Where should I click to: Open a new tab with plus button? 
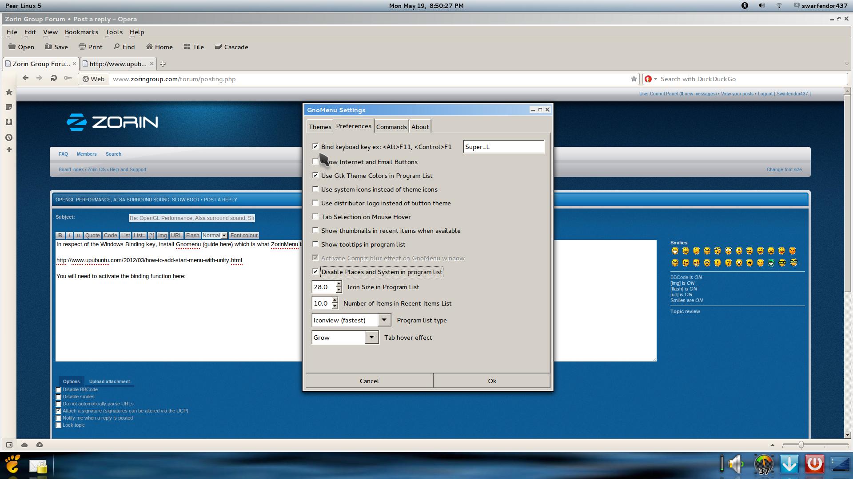tap(163, 64)
